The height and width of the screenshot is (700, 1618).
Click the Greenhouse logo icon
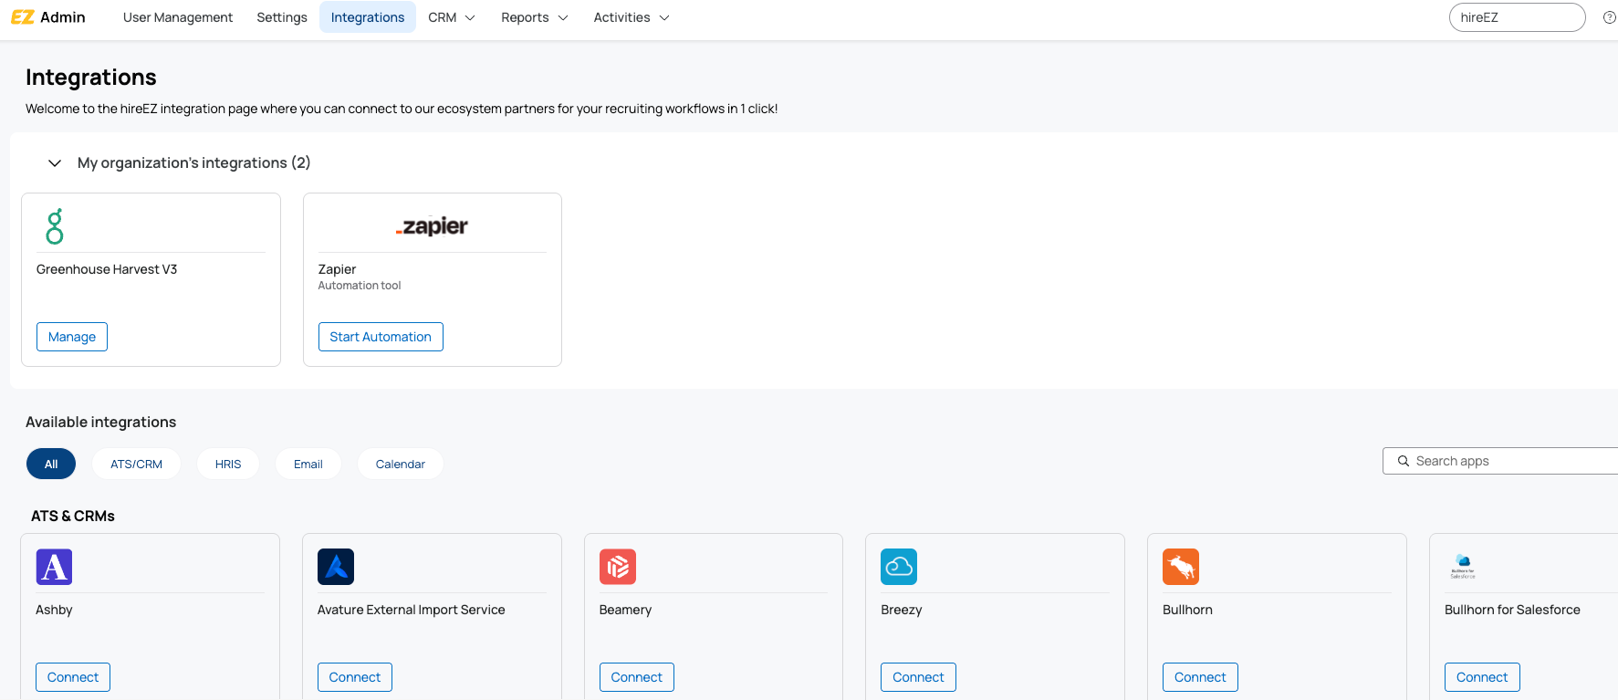[55, 226]
